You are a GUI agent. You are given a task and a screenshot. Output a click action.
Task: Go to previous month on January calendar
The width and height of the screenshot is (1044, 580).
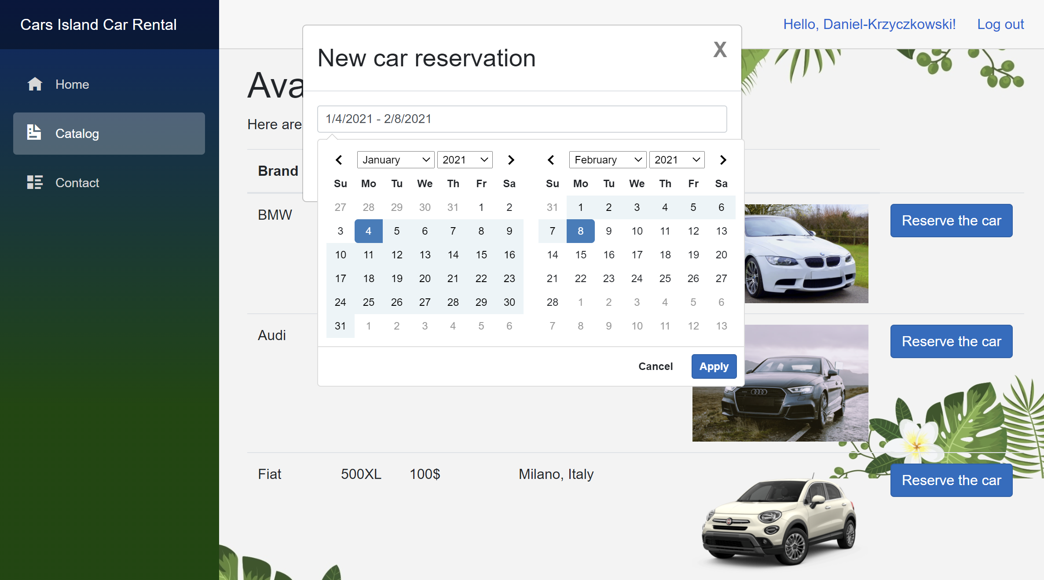click(x=339, y=160)
